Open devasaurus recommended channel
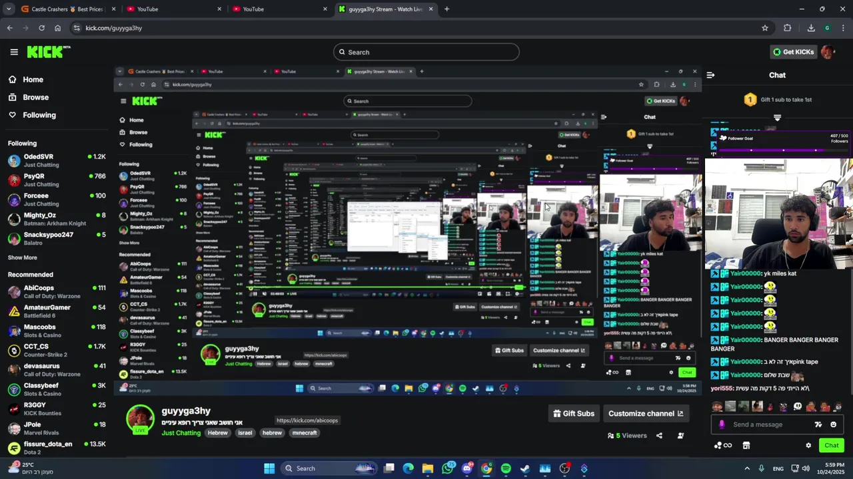This screenshot has height=479, width=853. (x=57, y=369)
